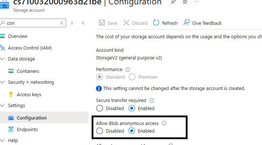The image size is (262, 145).
Task: Collapse the Settings section
Action: (x=2, y=105)
